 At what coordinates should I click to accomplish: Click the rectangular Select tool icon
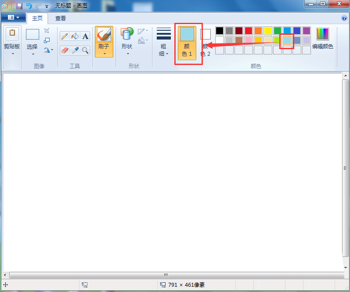coord(32,34)
